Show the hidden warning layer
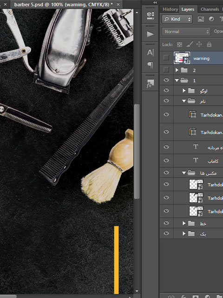This screenshot has height=298, width=223. pyautogui.click(x=166, y=58)
